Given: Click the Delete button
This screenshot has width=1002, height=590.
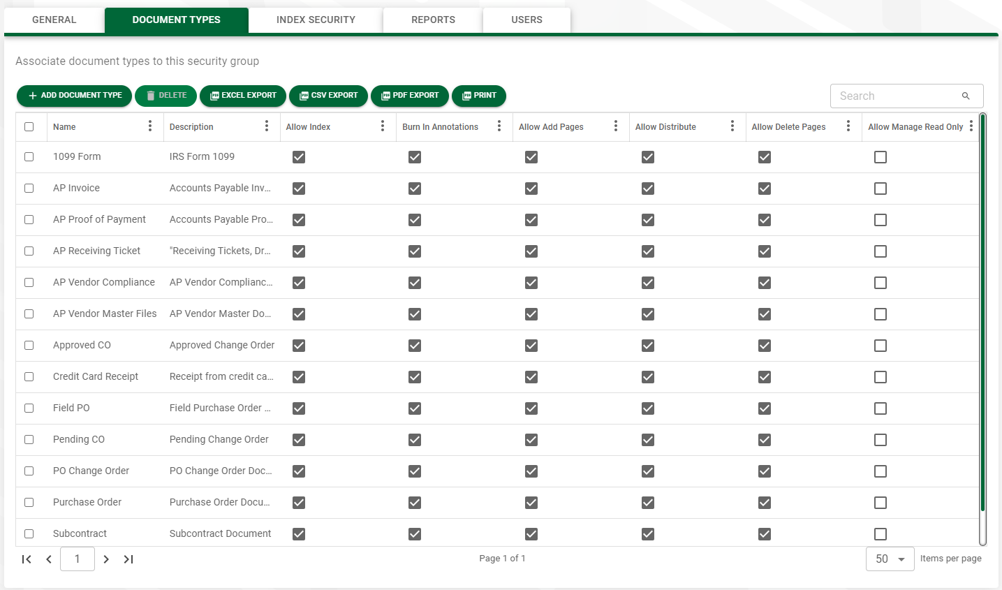Looking at the screenshot, I should pyautogui.click(x=166, y=96).
